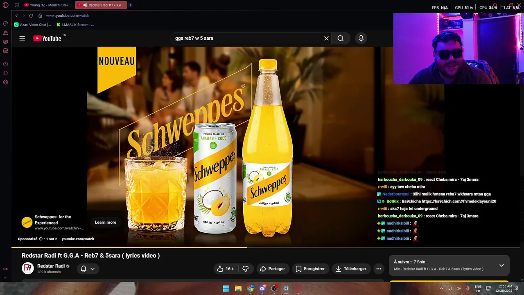Image resolution: width=524 pixels, height=295 pixels.
Task: Open Windows Start menu
Action: click(226, 288)
